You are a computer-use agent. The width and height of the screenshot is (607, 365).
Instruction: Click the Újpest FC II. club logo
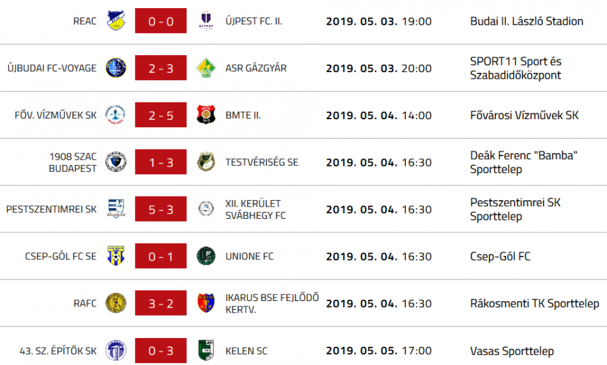(x=206, y=21)
